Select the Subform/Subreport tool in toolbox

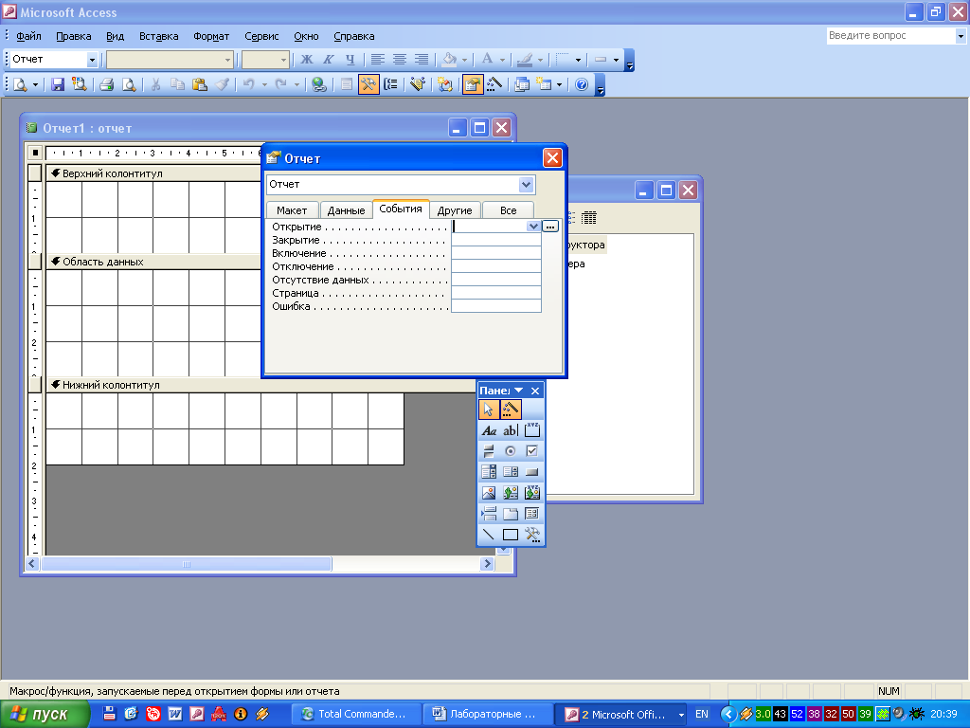pyautogui.click(x=532, y=513)
